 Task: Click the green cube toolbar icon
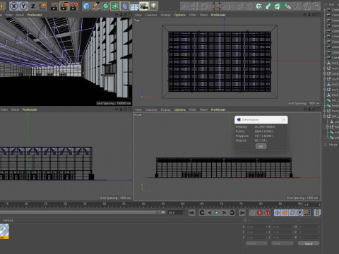[x=278, y=6]
